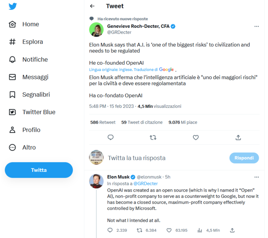This screenshot has height=238, width=268.
Task: Open Genevieve Roch-Decter's profile picture
Action: pyautogui.click(x=96, y=29)
